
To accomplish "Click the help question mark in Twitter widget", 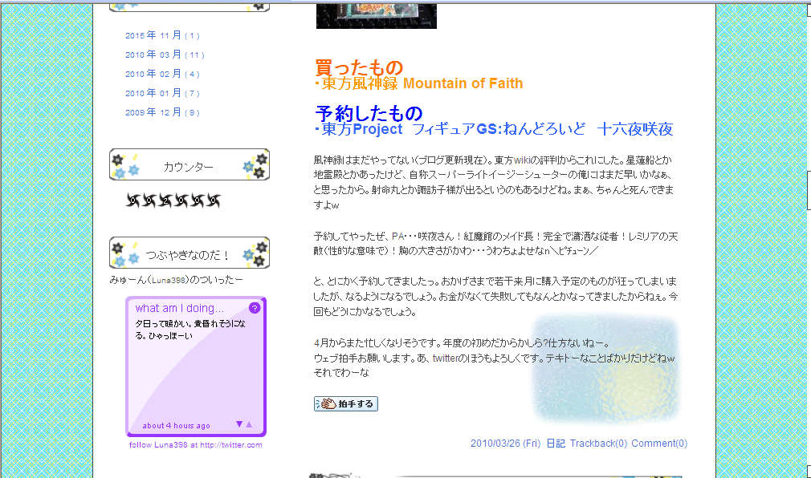I will pyautogui.click(x=254, y=308).
